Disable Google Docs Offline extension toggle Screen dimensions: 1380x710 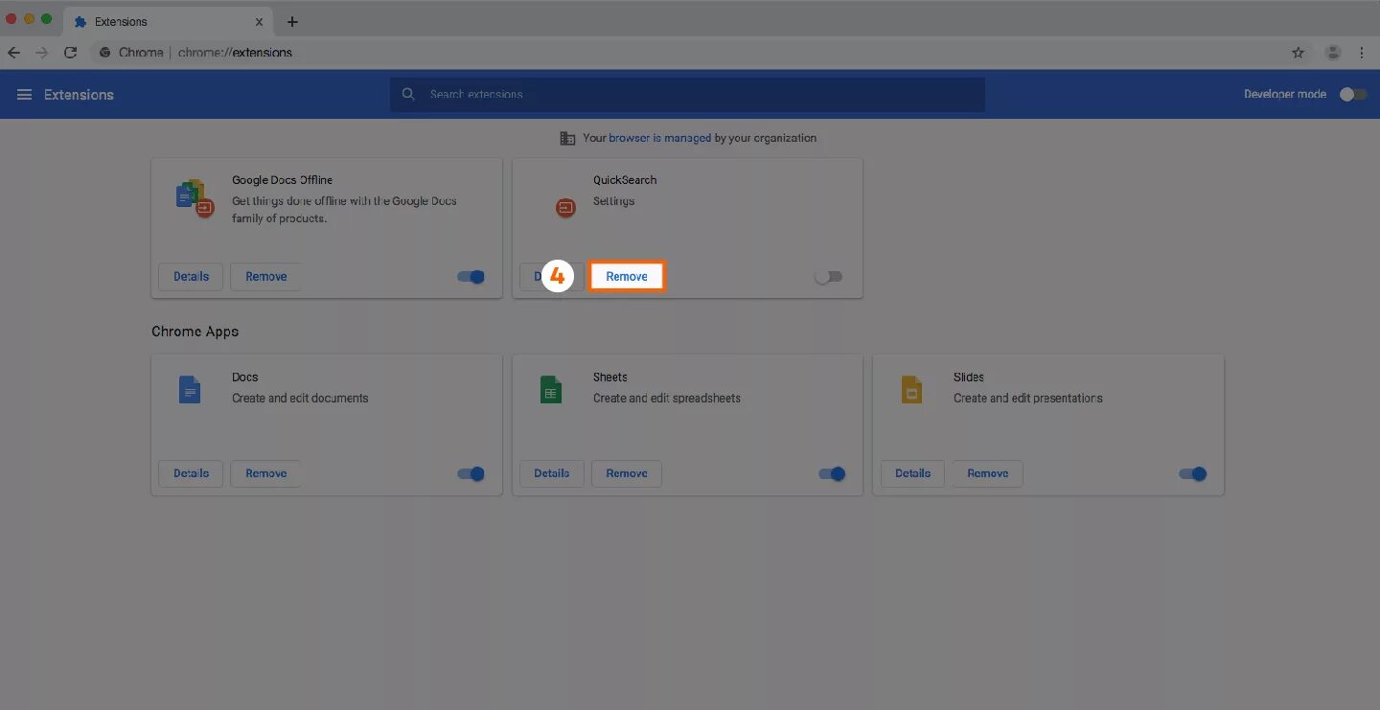pos(471,277)
